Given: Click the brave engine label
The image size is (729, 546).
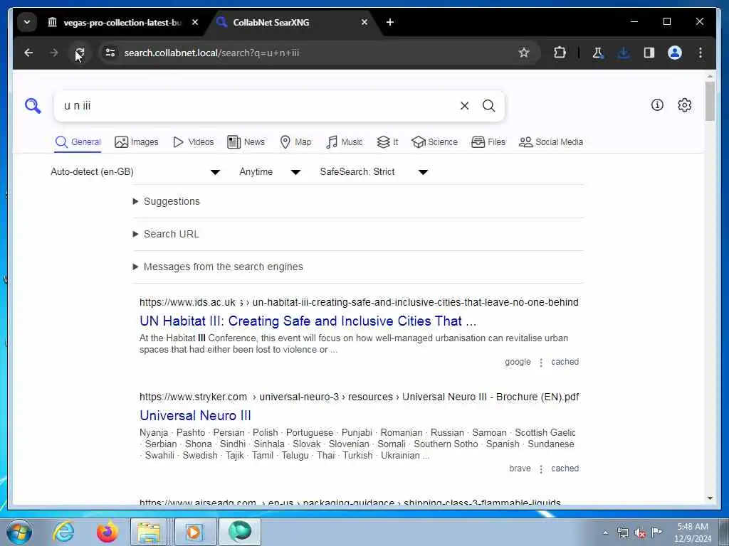Looking at the screenshot, I should [520, 469].
